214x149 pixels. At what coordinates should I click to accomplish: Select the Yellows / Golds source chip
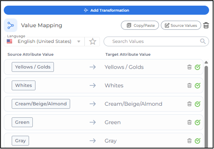pos(33,67)
